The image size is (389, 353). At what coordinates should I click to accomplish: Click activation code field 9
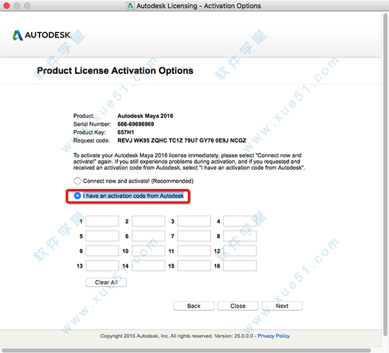pyautogui.click(x=102, y=251)
